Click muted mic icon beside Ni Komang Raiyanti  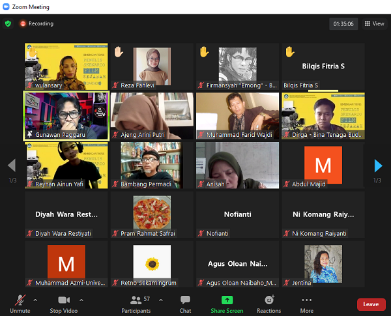pos(287,233)
